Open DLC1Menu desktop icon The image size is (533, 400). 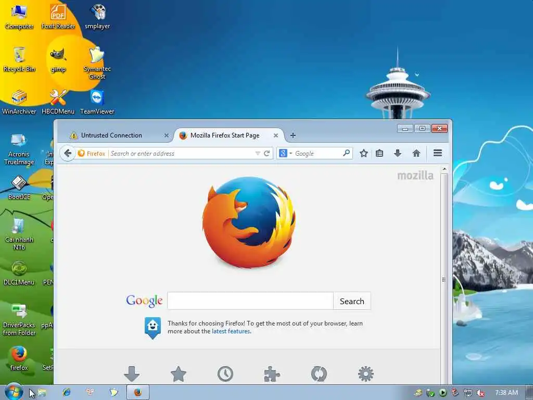[19, 273]
